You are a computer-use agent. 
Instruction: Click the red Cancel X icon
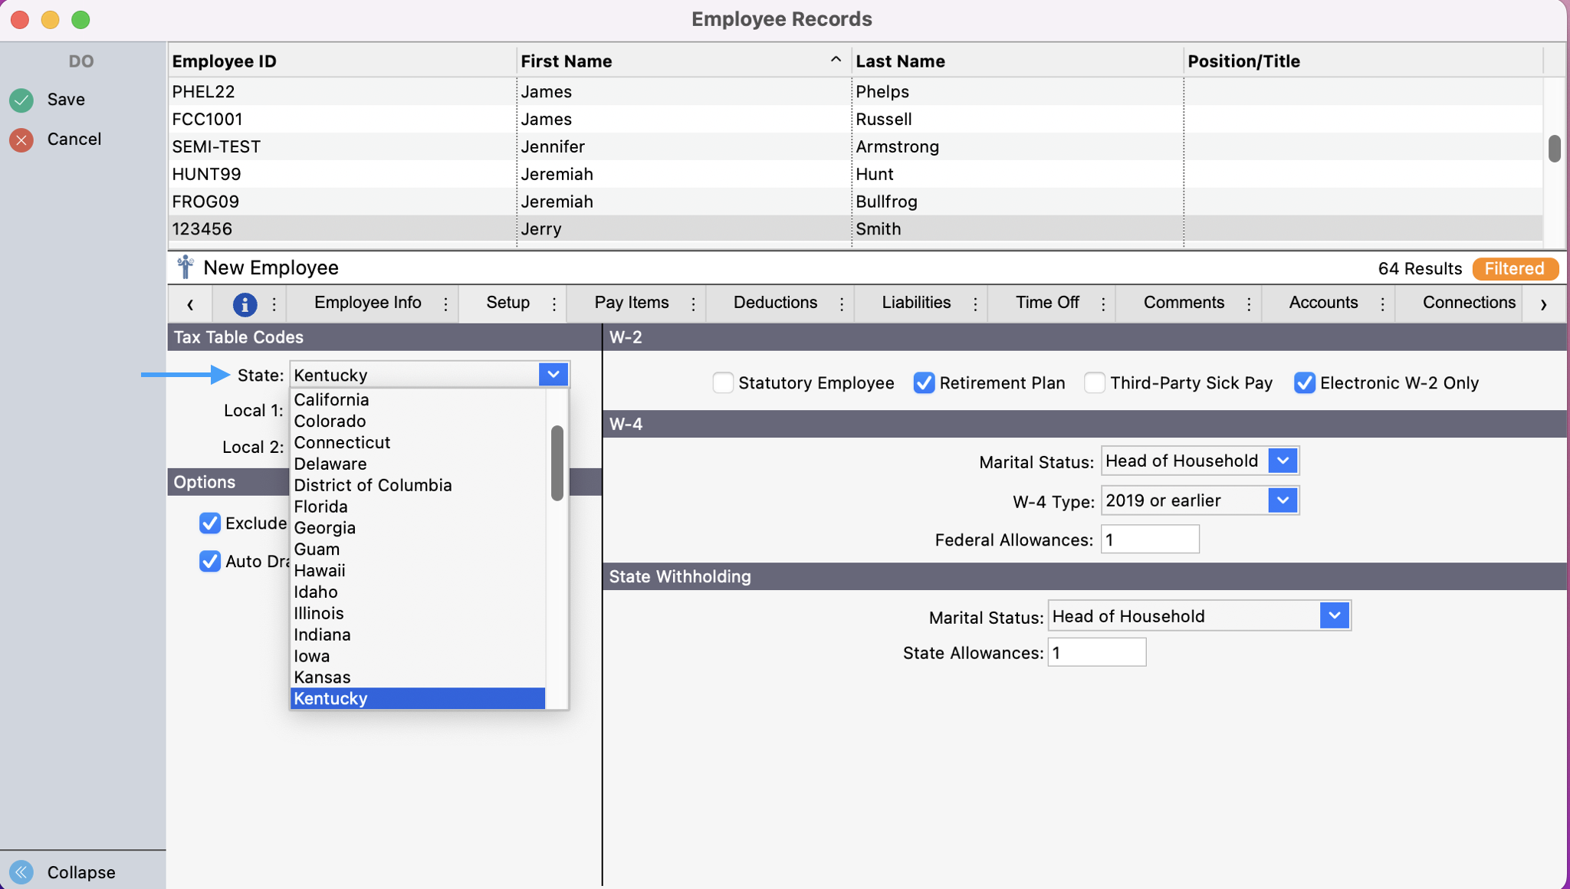point(21,139)
